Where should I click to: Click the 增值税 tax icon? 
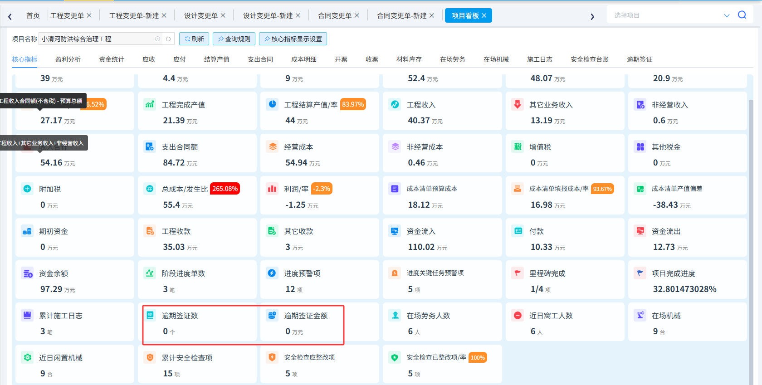(x=518, y=146)
